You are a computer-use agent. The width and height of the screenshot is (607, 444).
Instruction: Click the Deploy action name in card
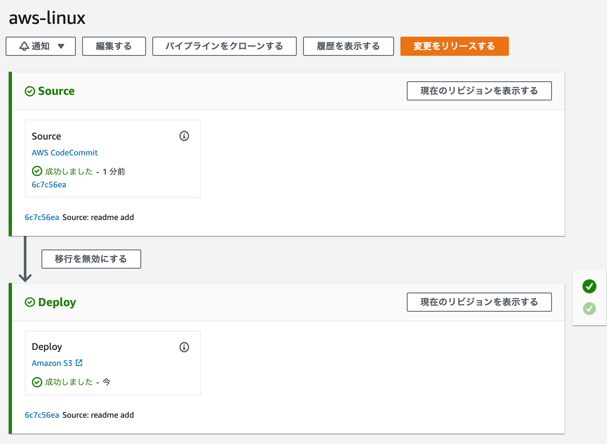tap(47, 347)
